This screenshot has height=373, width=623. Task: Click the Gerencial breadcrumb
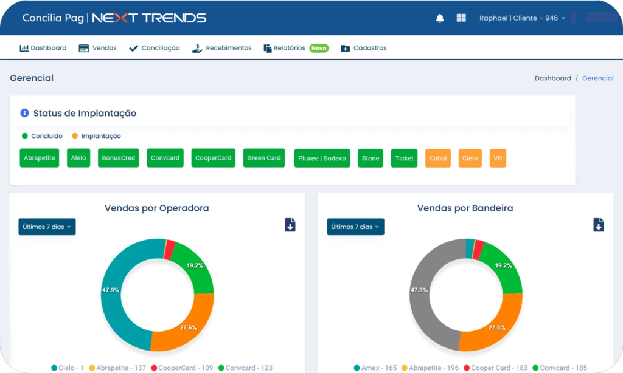coord(597,78)
